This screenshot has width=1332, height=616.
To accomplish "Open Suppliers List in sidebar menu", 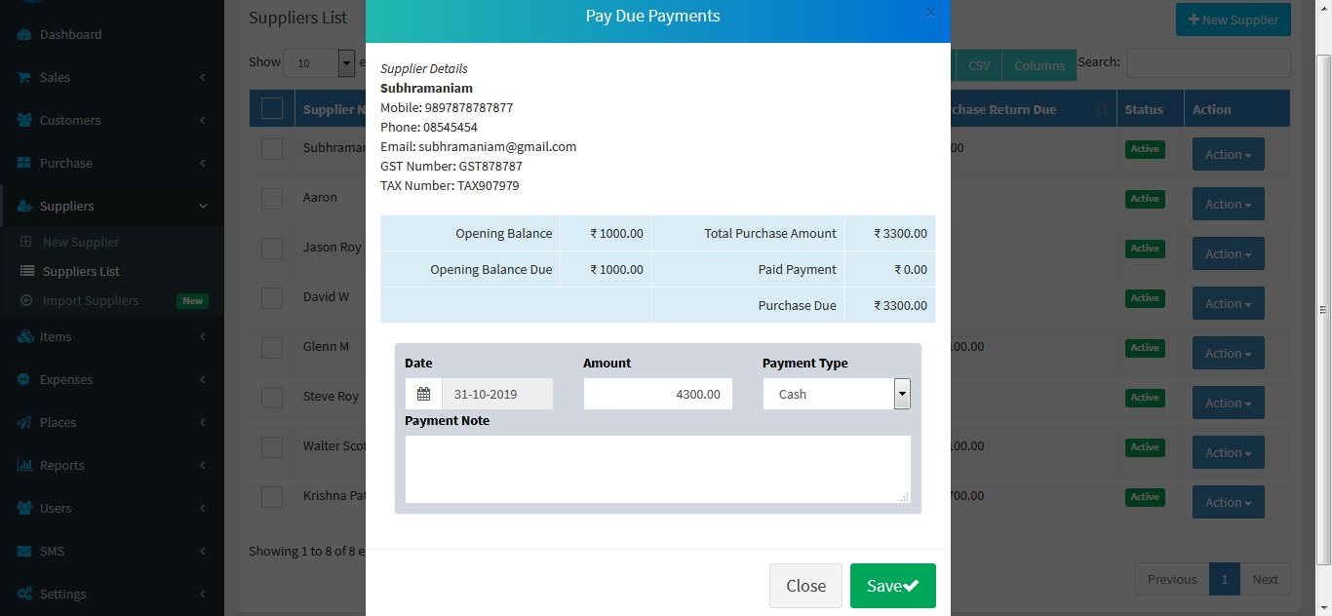I will [81, 271].
